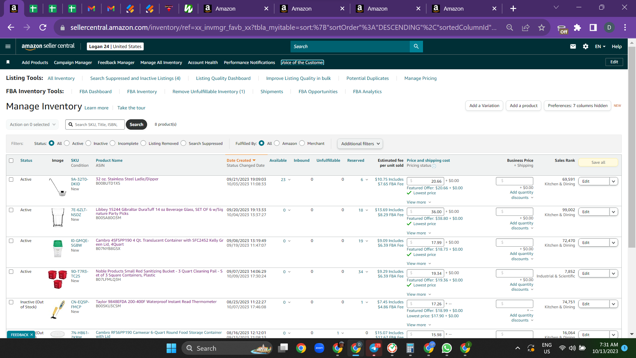Open Feedback Manager in favorites bar
The height and width of the screenshot is (358, 636).
(x=116, y=62)
